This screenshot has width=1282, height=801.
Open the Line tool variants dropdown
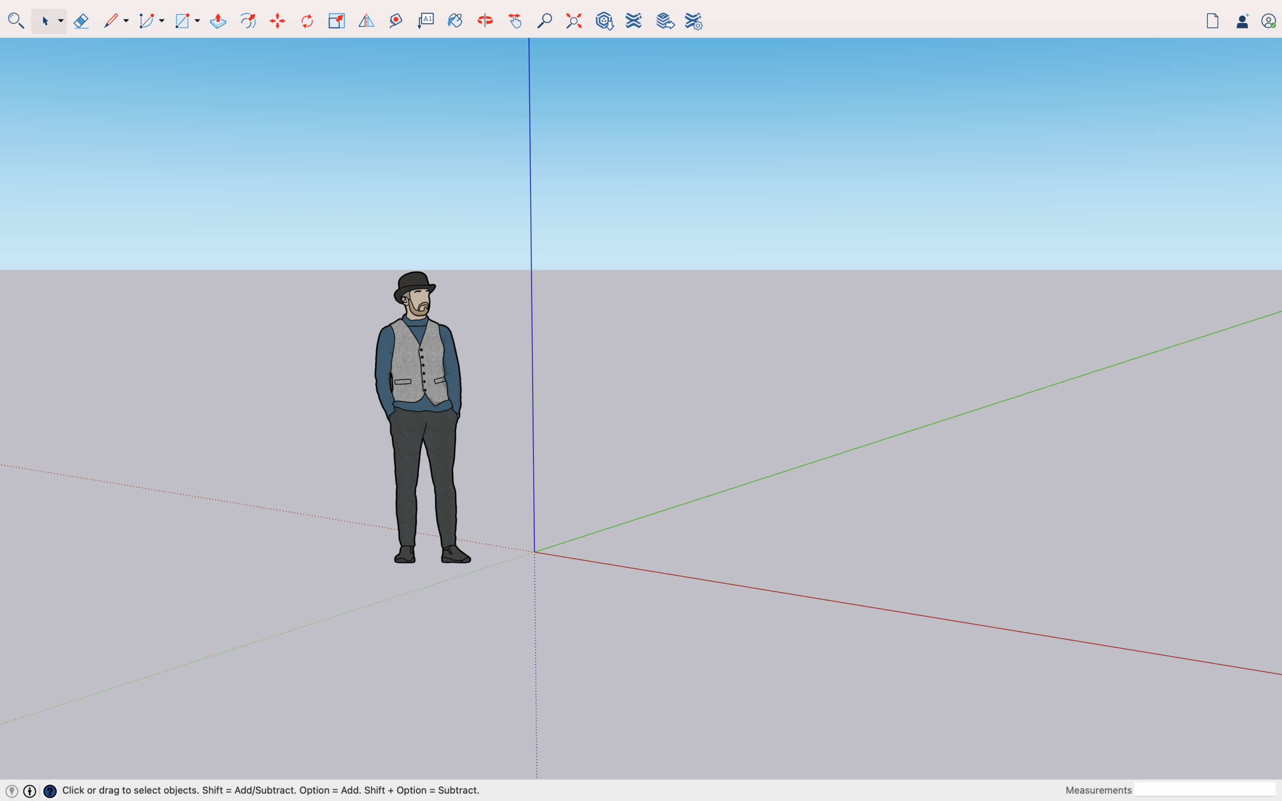126,21
